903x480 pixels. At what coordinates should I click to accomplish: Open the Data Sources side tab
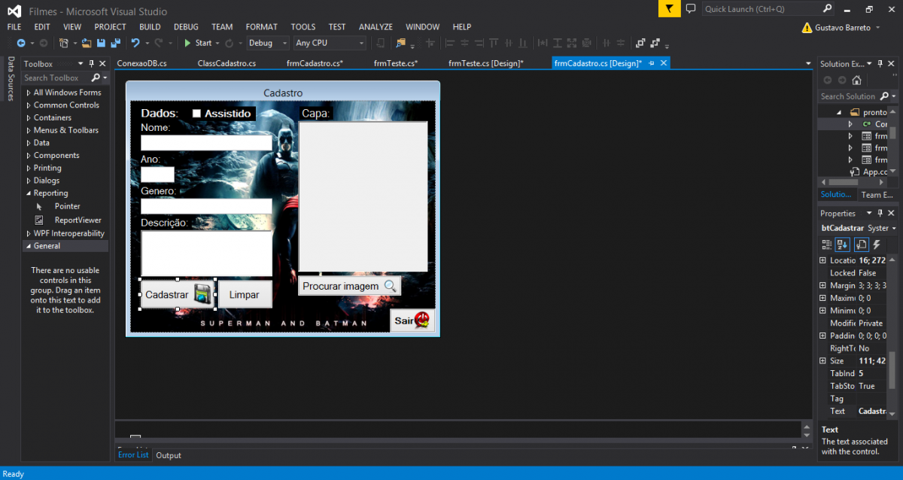click(x=11, y=79)
